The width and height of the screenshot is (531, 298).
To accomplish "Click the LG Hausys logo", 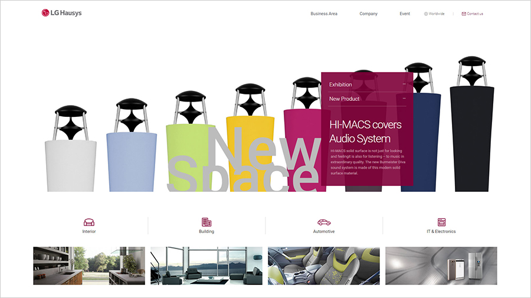I will (61, 13).
